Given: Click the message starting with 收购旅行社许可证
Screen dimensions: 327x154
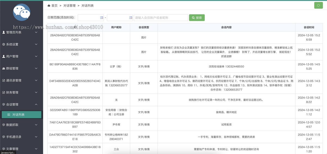Looking at the screenshot, I should point(226,100).
